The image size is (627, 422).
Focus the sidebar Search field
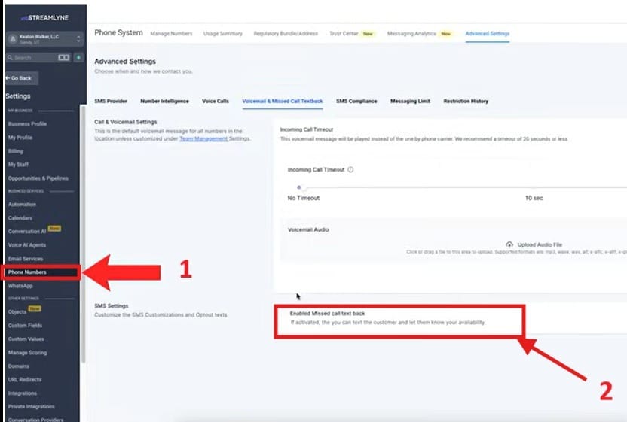point(38,58)
